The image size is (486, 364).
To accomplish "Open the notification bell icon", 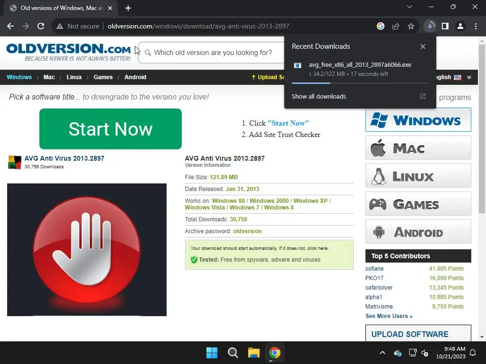I will (x=473, y=353).
